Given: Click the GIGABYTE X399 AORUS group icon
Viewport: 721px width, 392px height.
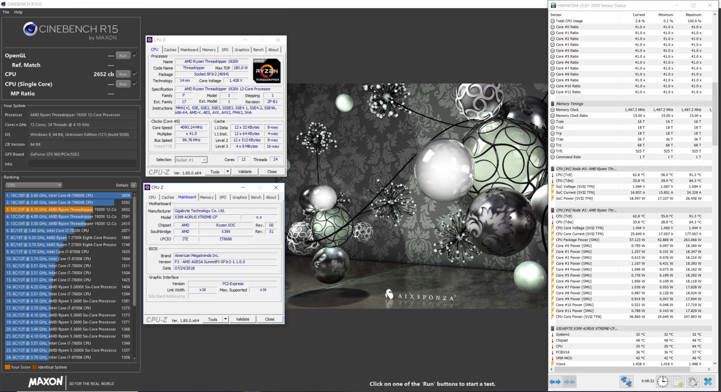Looking at the screenshot, I should (552, 329).
